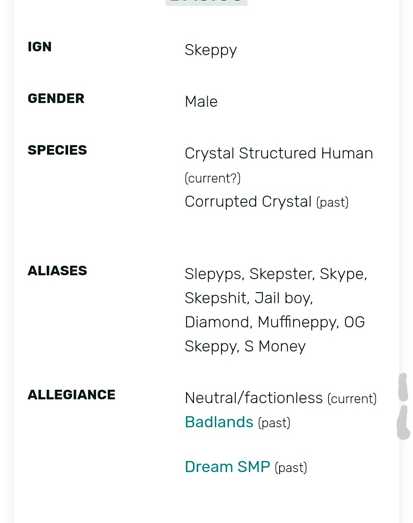This screenshot has width=413, height=523.
Task: Select the Crystal Structured Human text
Action: (278, 154)
